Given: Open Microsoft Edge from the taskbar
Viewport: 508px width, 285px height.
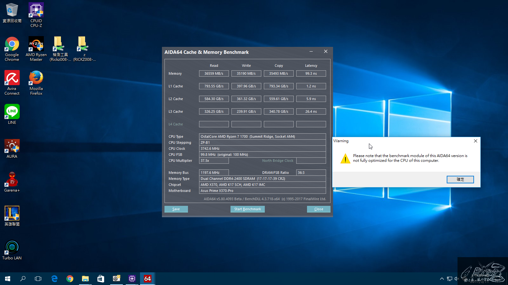Looking at the screenshot, I should coord(54,279).
